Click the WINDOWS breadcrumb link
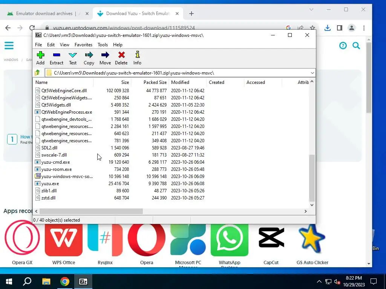The height and width of the screenshot is (289, 386). 11,60
